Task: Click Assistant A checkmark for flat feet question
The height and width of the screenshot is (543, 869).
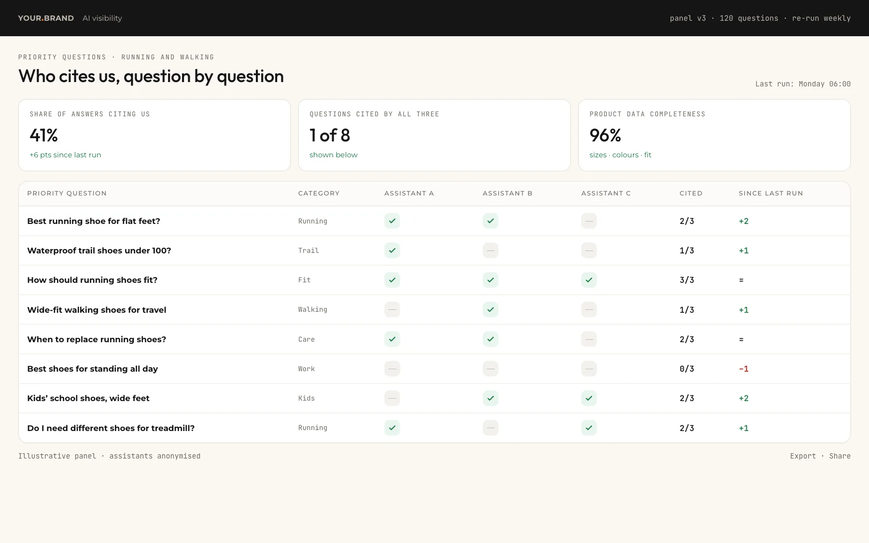Action: coord(392,221)
